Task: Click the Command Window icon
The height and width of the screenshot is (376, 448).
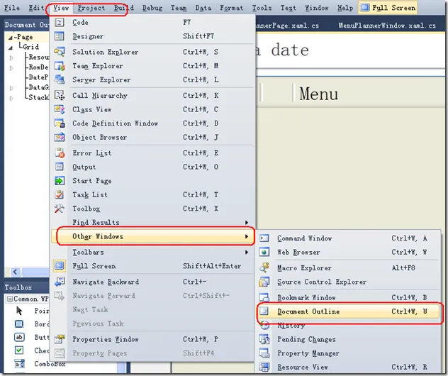Action: click(264, 238)
